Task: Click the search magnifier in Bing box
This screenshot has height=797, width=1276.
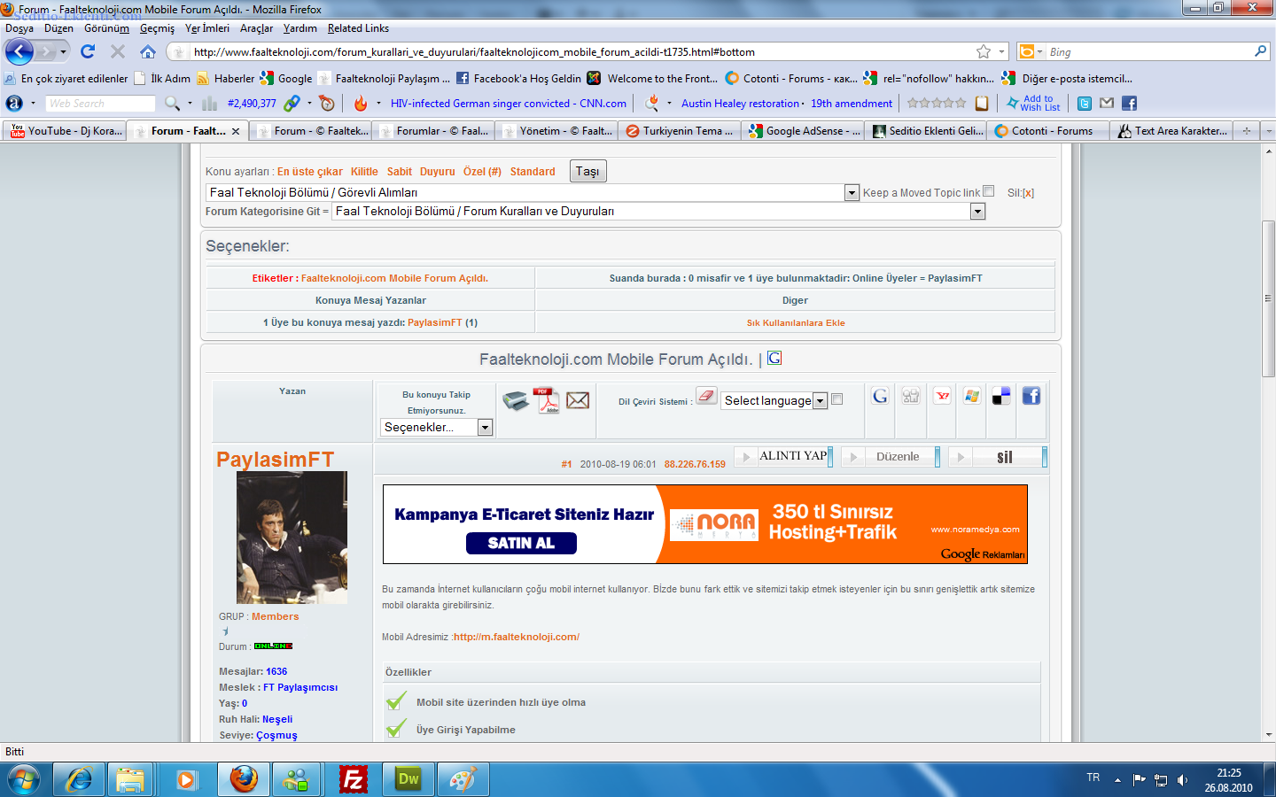Action: 1260,51
